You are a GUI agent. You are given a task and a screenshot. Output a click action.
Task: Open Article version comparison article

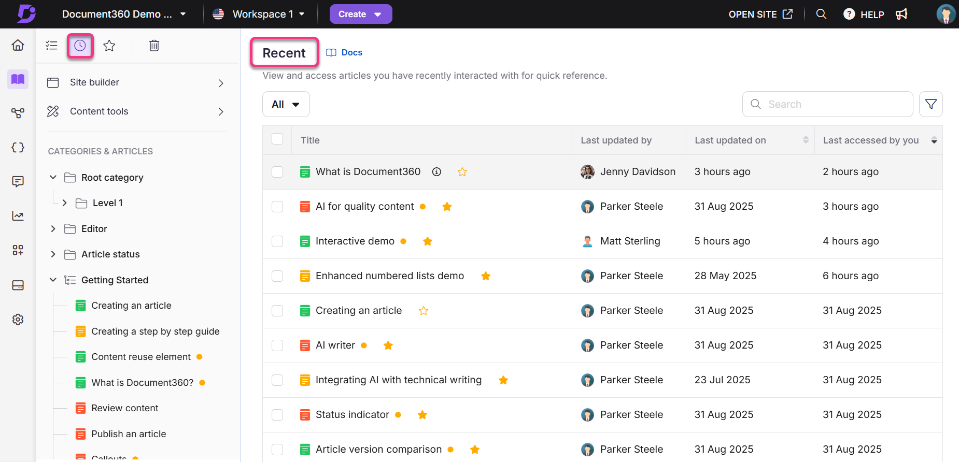[x=378, y=450]
